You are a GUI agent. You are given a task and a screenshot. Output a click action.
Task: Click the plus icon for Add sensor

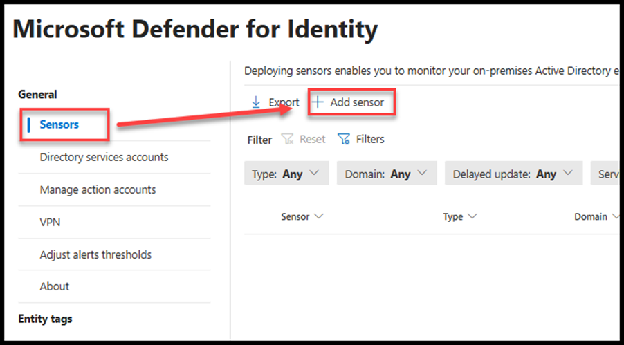pos(318,102)
